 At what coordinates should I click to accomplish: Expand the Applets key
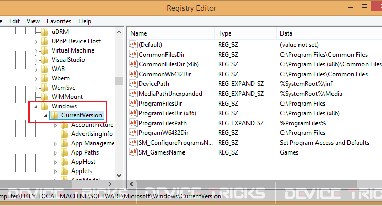coord(55,171)
